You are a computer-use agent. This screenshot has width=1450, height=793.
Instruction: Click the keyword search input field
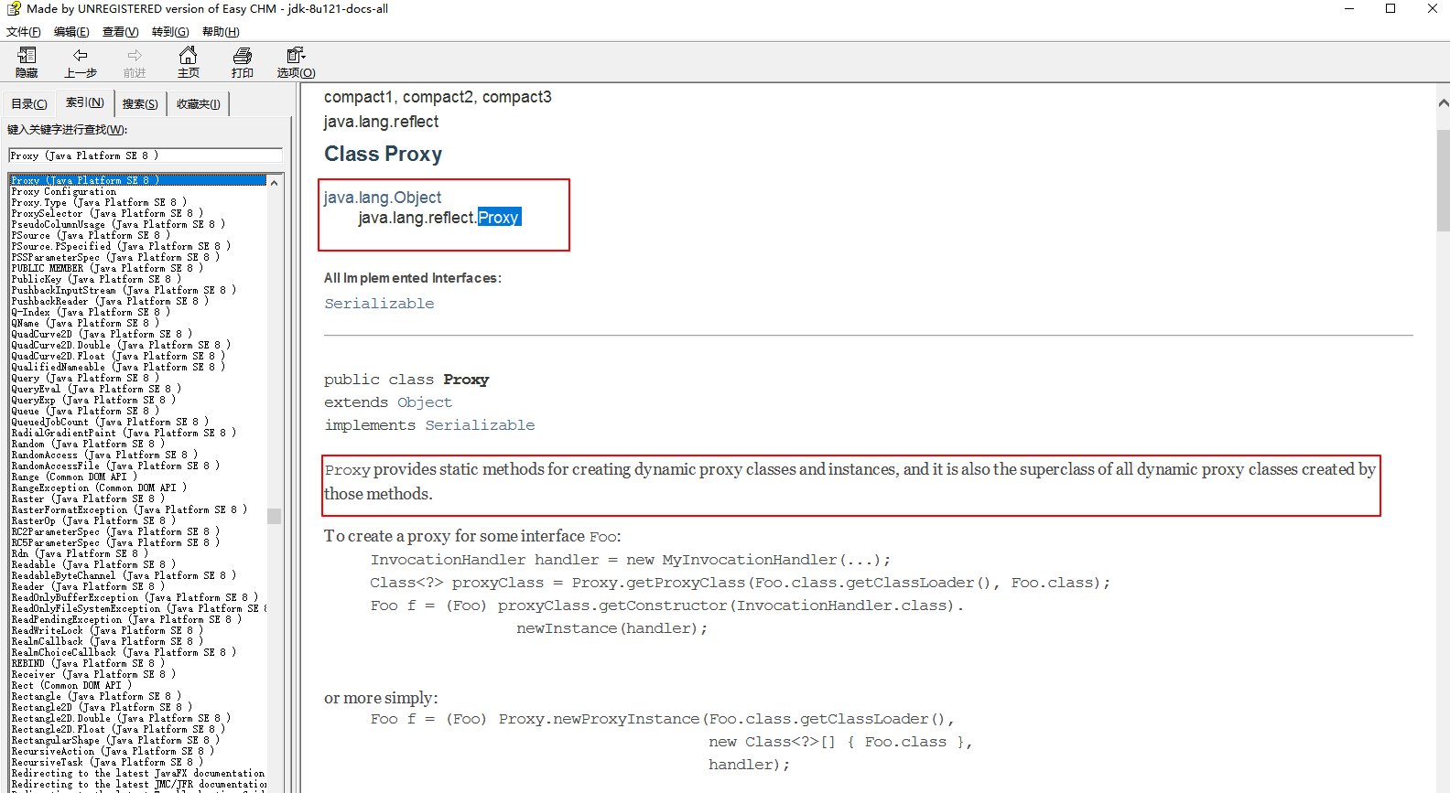click(x=146, y=155)
